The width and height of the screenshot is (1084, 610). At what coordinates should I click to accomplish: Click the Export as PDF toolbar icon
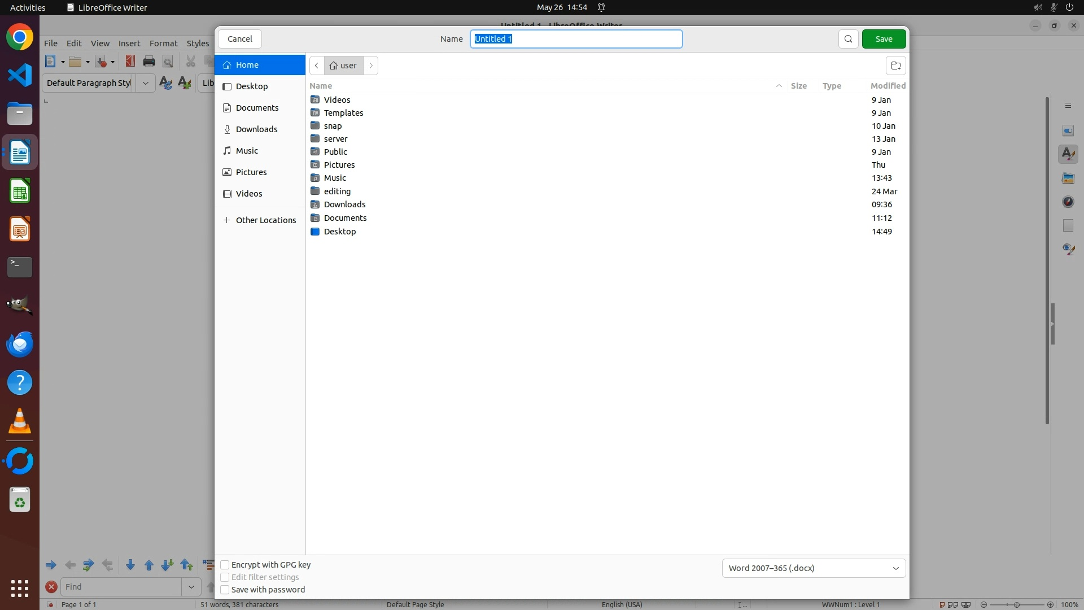pos(130,62)
